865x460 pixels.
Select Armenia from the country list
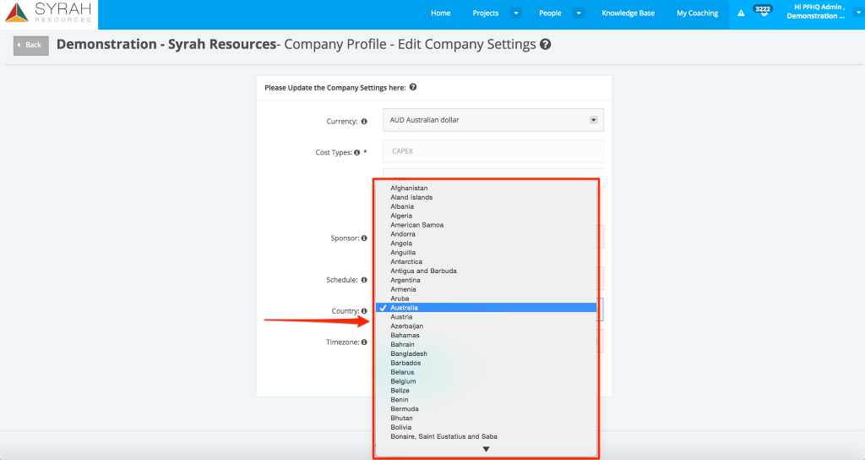[x=486, y=289]
